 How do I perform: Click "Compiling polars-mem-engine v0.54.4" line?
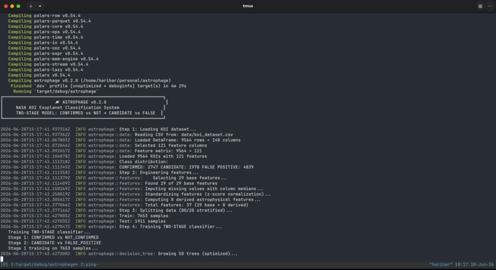53,59
